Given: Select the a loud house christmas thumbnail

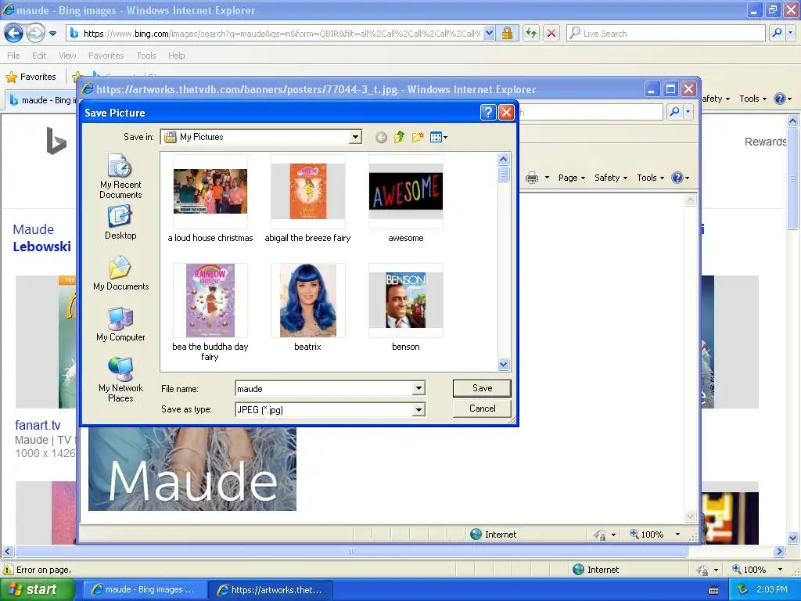Looking at the screenshot, I should (210, 200).
